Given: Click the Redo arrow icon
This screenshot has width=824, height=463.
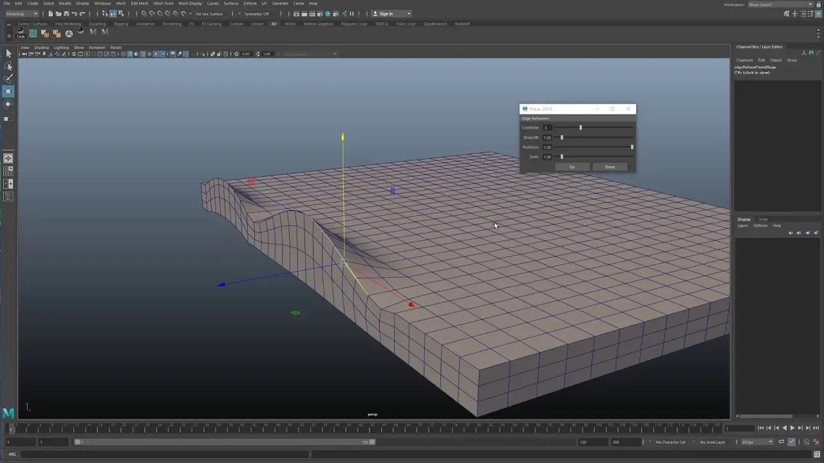Looking at the screenshot, I should click(82, 14).
